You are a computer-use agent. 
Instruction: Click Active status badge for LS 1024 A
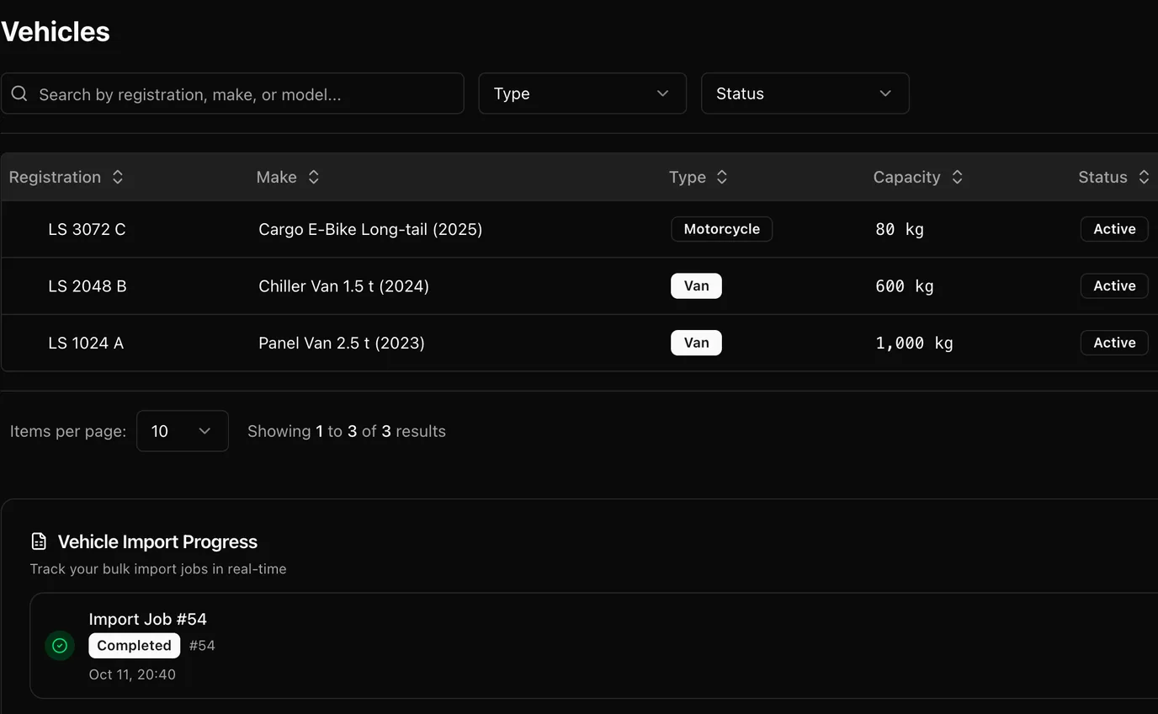tap(1114, 343)
